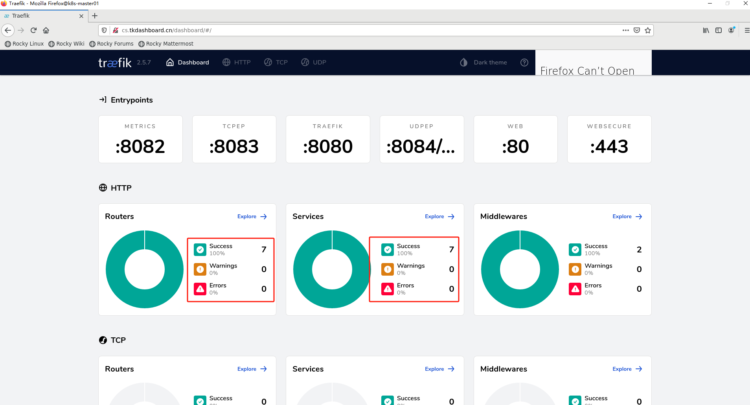750x405 pixels.
Task: Click TCP Services Success check icon
Action: point(388,401)
